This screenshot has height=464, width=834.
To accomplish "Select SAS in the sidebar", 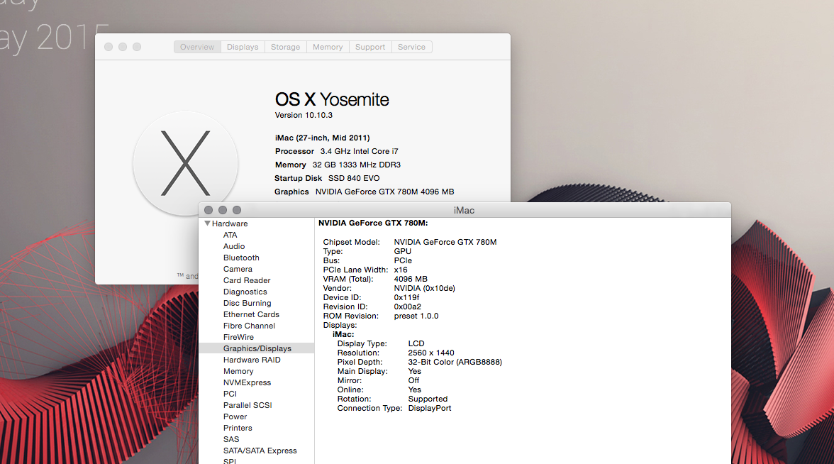I will click(231, 439).
